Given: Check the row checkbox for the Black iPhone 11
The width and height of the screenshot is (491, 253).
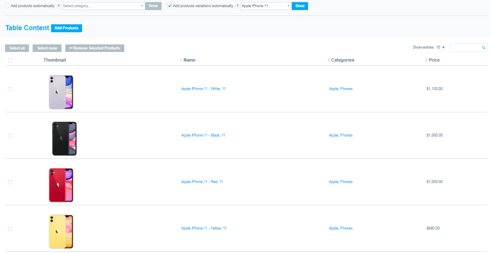Looking at the screenshot, I should coord(10,135).
